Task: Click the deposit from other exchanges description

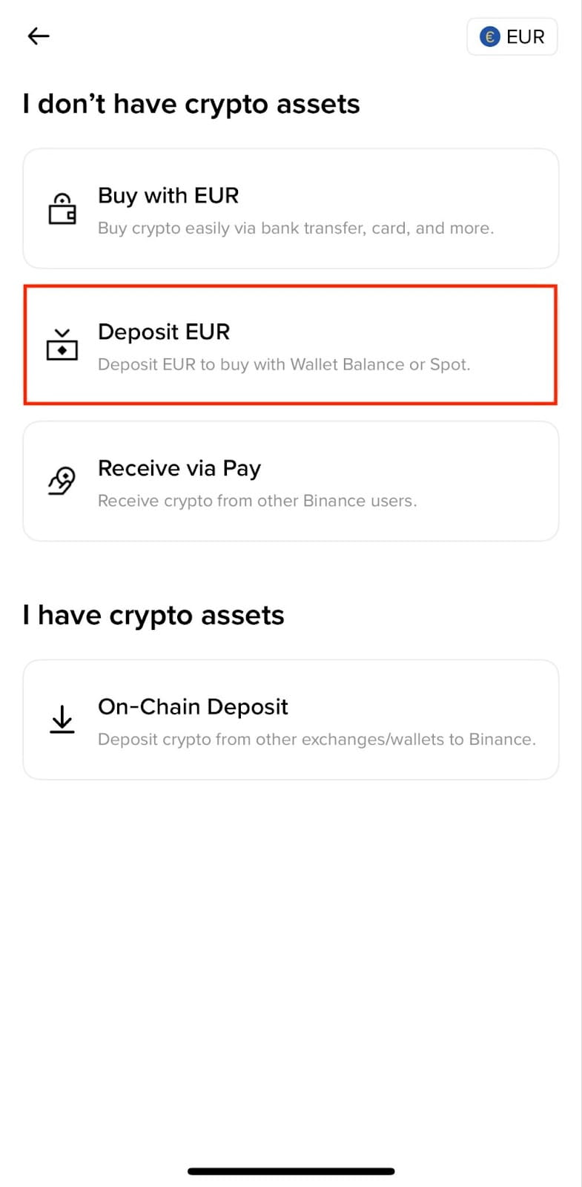Action: (317, 740)
